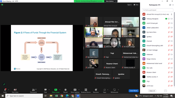Open the View Options dropdown
175x98 pixels.
click(x=111, y=1)
